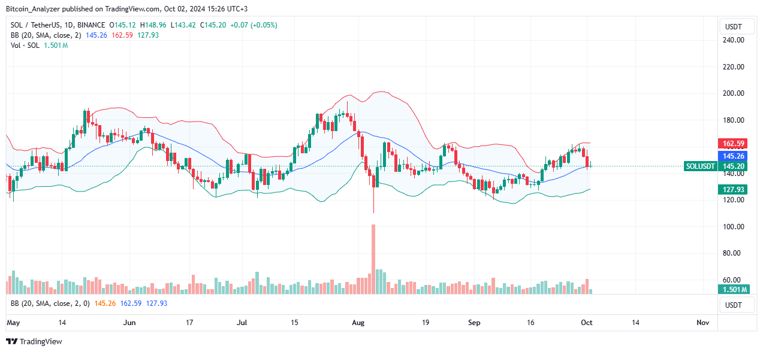Select the Jun label on the time axis
The width and height of the screenshot is (763, 352).
129,323
